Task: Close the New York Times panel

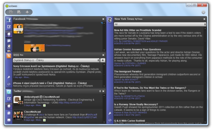Action: 204,19
